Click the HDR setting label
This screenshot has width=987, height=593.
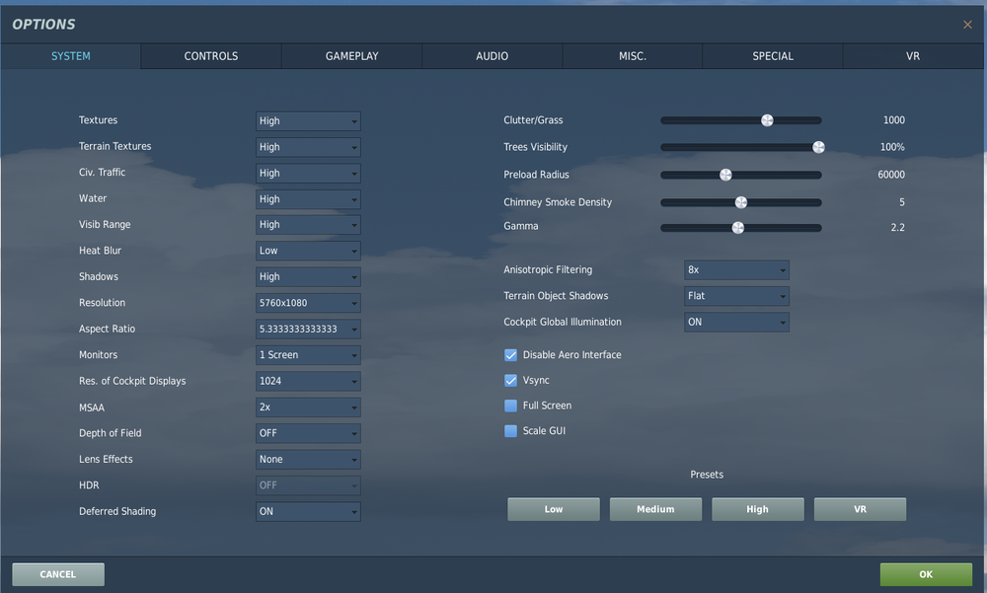click(89, 485)
